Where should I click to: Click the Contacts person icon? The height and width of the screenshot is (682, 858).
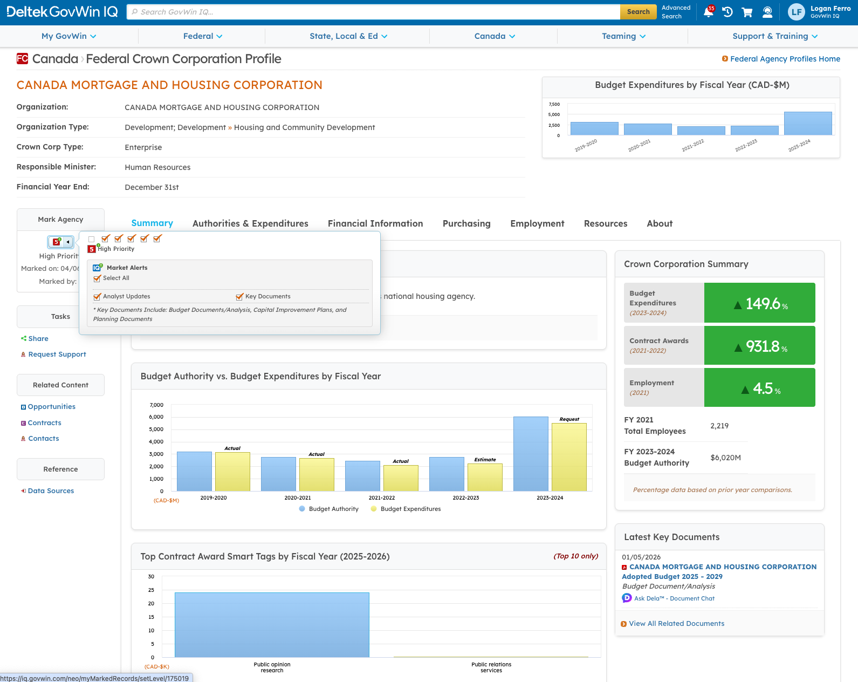[x=23, y=439]
